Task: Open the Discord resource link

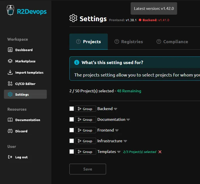Action: click(x=21, y=131)
